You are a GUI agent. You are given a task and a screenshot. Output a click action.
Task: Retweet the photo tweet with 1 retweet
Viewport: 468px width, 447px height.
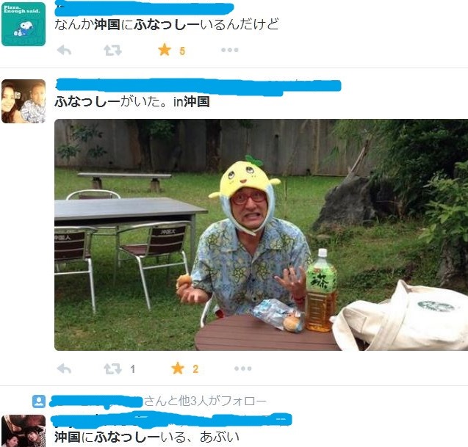(x=113, y=369)
